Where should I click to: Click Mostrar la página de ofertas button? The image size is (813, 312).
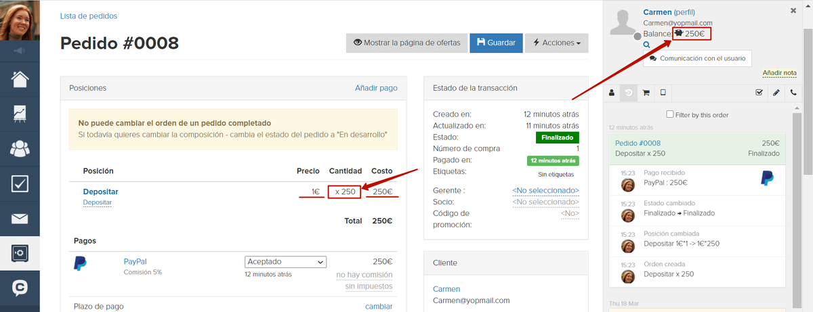pyautogui.click(x=406, y=43)
